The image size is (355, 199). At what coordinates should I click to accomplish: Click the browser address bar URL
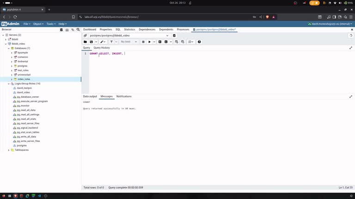tap(111, 17)
